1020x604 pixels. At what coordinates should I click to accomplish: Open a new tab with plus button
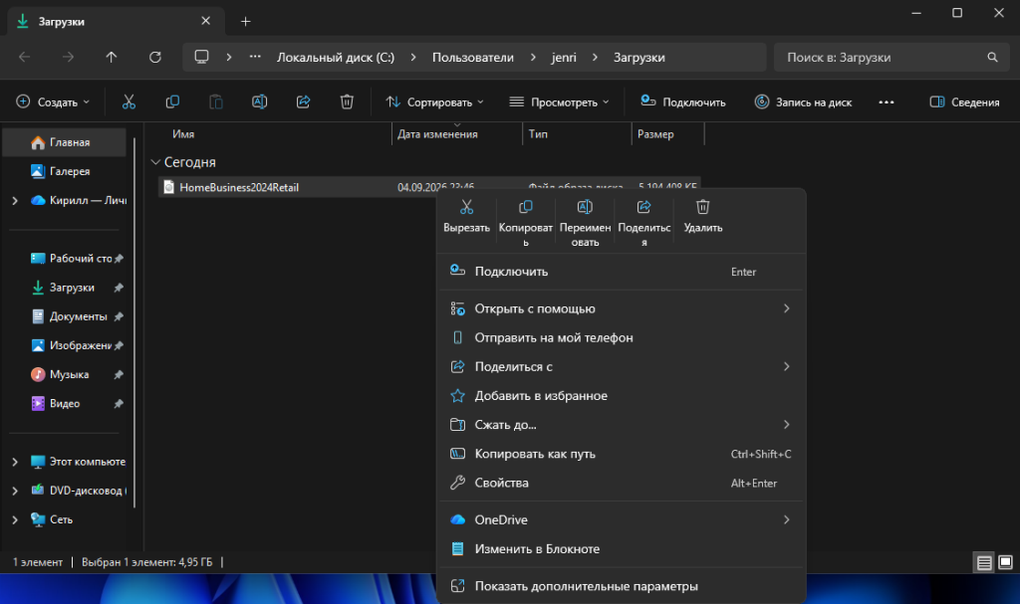pyautogui.click(x=245, y=22)
